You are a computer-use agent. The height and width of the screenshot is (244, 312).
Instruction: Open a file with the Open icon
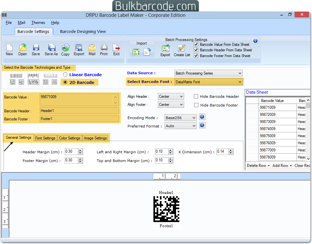(22, 48)
